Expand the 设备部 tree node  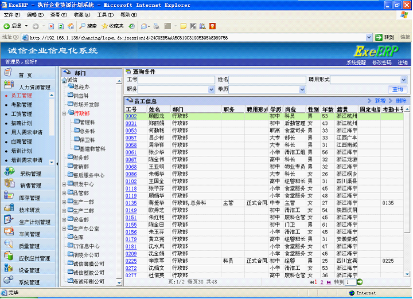[64, 220]
